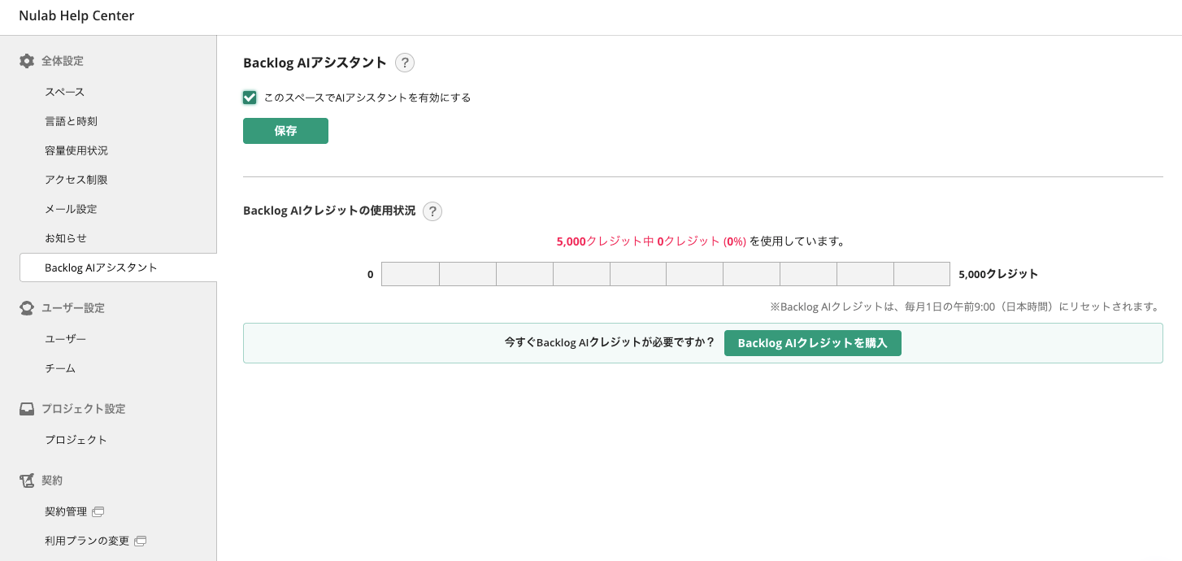Open お知らせ in the sidebar

66,238
